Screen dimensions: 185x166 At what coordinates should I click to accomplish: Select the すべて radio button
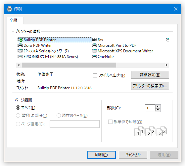tap(18, 107)
